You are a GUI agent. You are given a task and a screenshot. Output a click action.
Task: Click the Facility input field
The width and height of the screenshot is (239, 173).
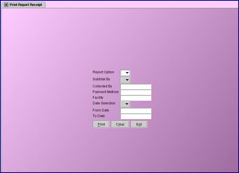(136, 98)
